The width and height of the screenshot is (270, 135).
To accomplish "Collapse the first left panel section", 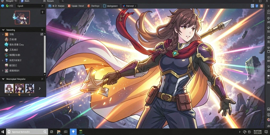I will (3, 30).
